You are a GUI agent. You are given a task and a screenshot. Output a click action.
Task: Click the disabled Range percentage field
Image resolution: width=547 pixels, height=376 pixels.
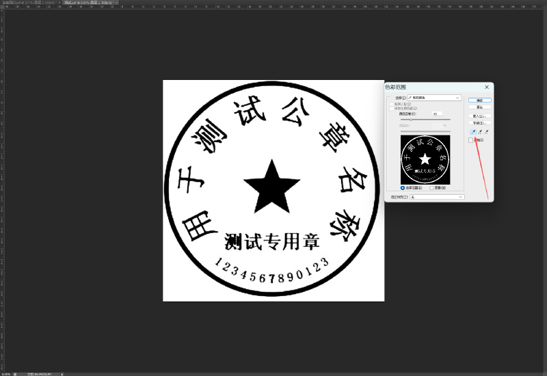437,125
